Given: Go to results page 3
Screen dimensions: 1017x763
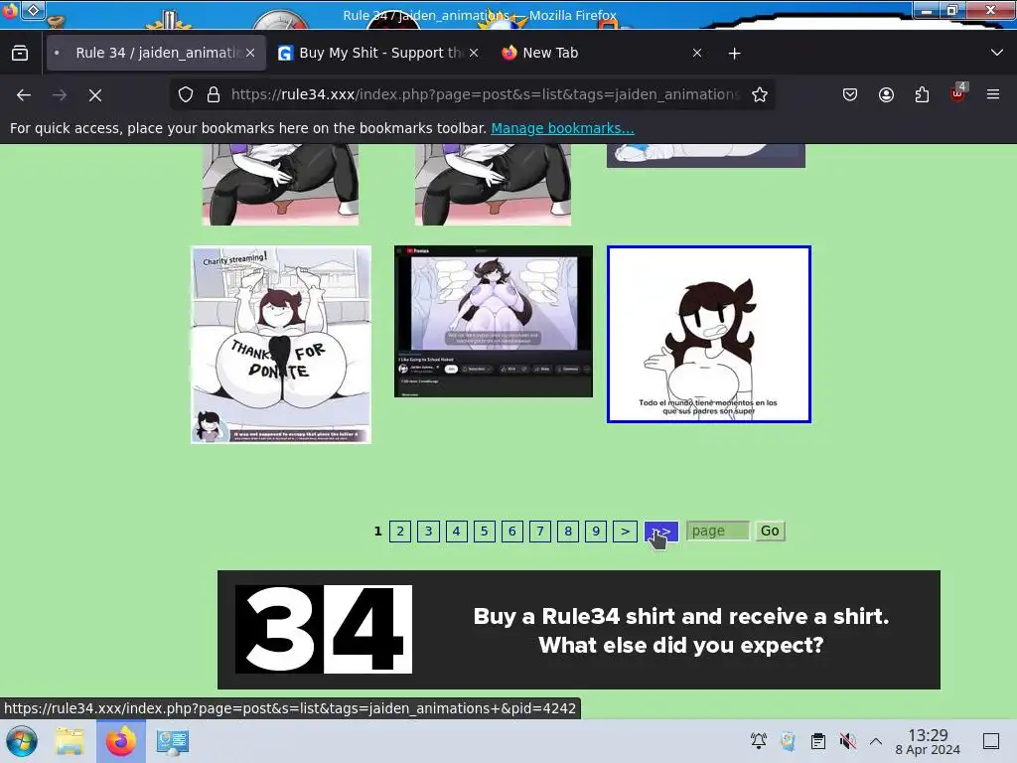Looking at the screenshot, I should click(428, 532).
